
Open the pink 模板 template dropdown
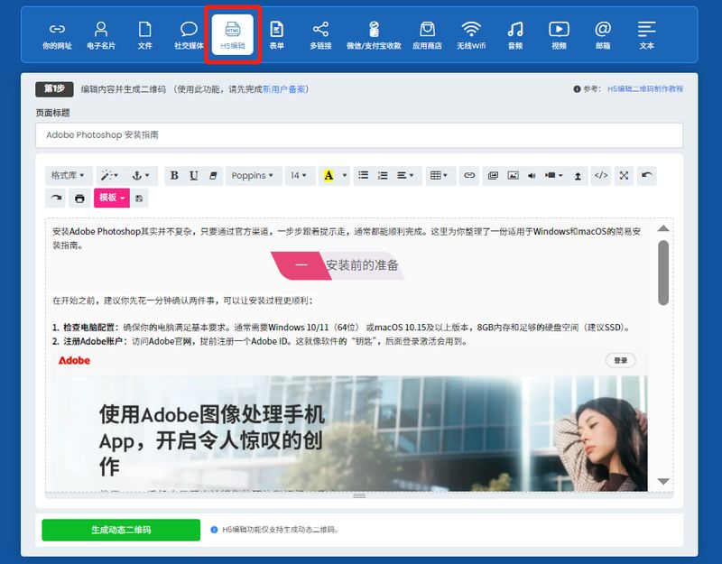(112, 198)
